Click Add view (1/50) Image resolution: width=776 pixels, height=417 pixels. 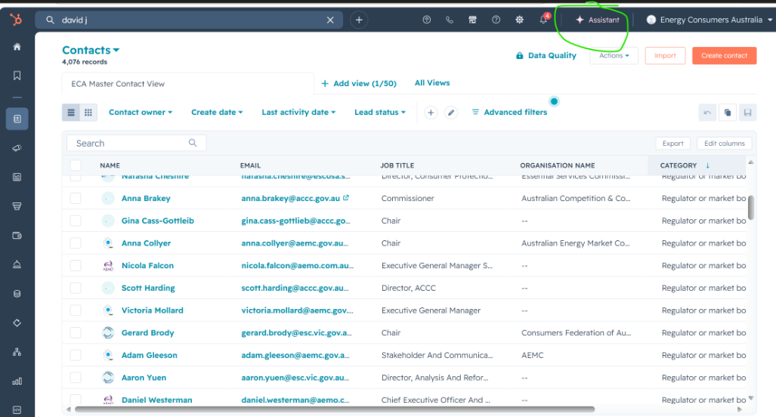pos(359,84)
